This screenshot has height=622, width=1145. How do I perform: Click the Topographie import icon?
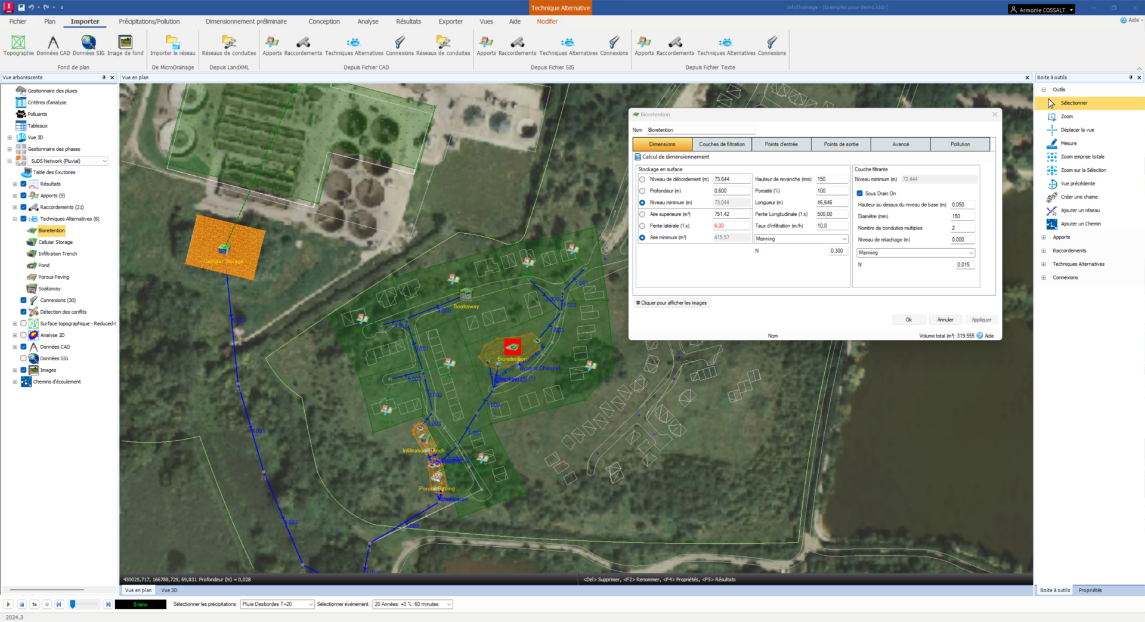click(x=18, y=42)
